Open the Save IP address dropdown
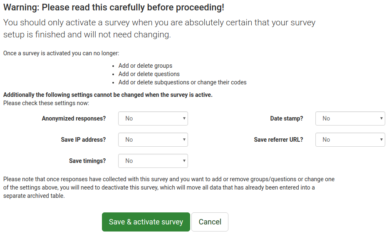The height and width of the screenshot is (234, 389). 153,140
